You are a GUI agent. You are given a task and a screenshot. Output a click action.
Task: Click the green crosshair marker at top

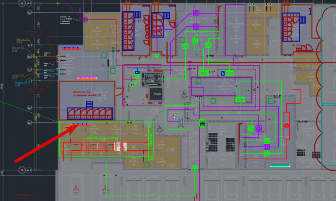[58, 3]
